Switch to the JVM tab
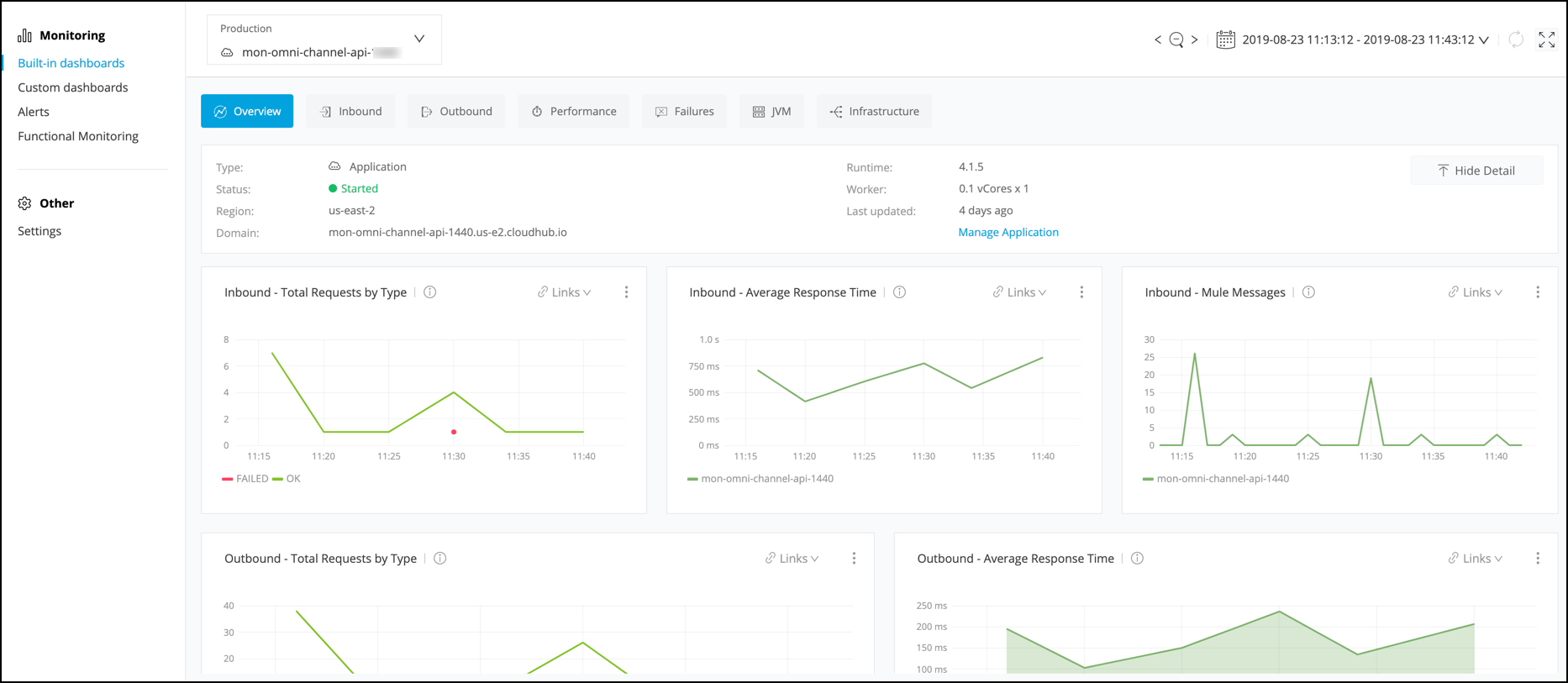The height and width of the screenshot is (683, 1568). (x=772, y=111)
